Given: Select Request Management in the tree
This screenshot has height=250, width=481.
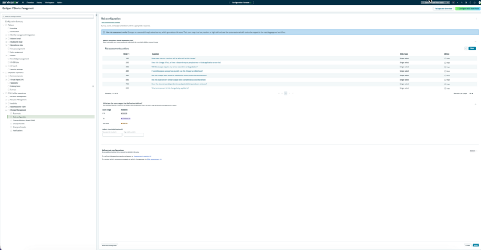Looking at the screenshot, I should tap(19, 100).
